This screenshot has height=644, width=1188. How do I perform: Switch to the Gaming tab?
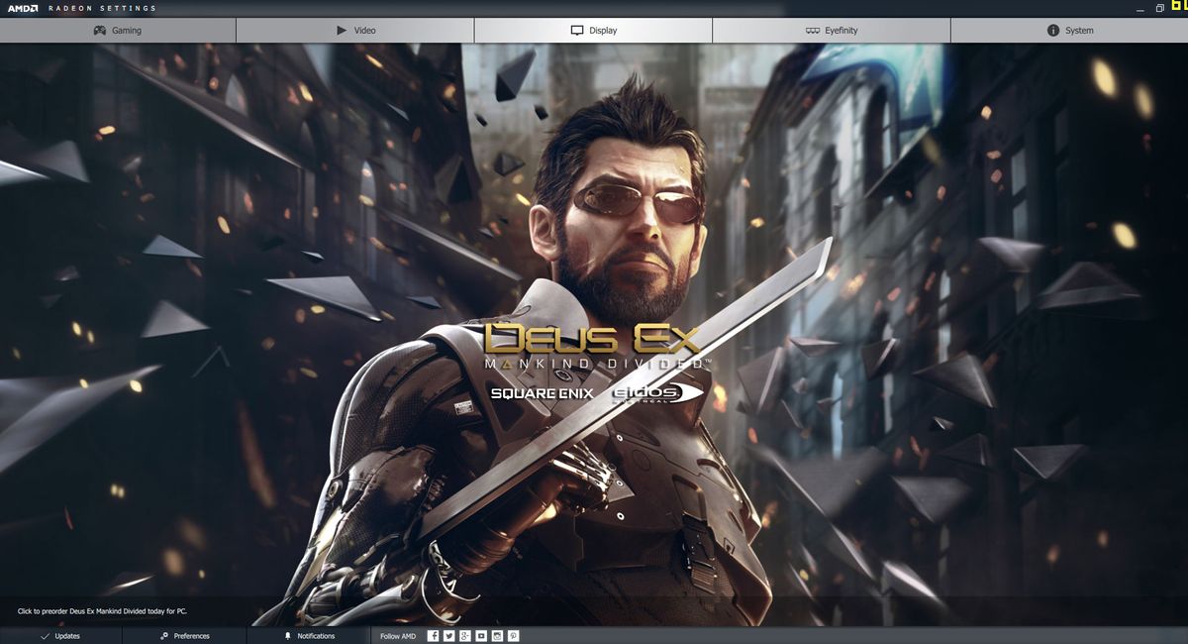tap(117, 30)
